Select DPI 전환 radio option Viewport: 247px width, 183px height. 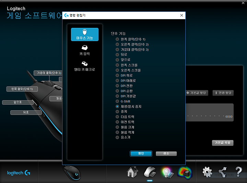click(x=124, y=86)
